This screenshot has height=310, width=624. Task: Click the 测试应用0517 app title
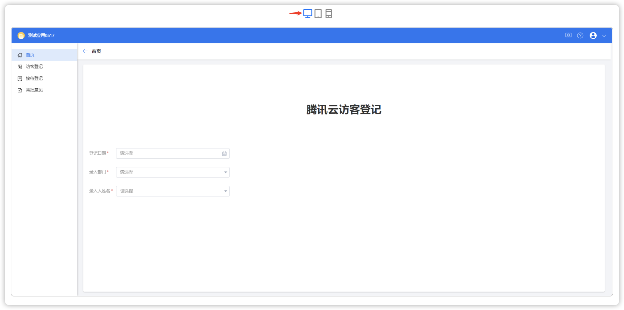pos(41,35)
